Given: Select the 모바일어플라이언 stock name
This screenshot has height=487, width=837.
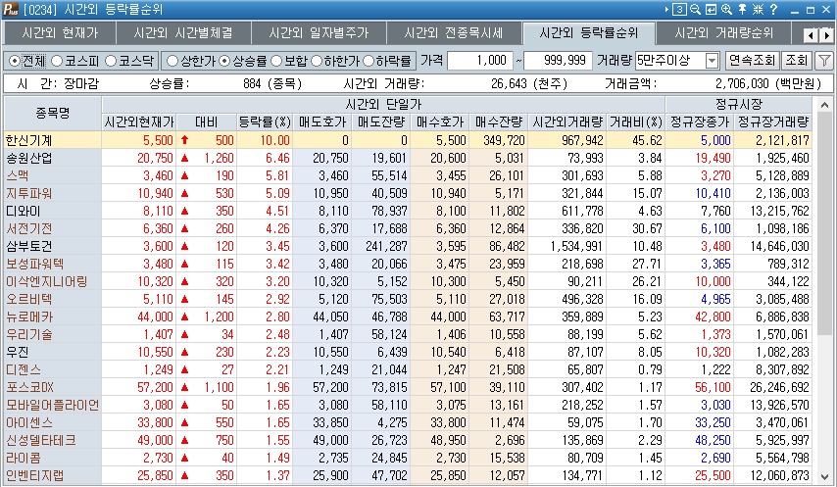Looking at the screenshot, I should pos(52,405).
